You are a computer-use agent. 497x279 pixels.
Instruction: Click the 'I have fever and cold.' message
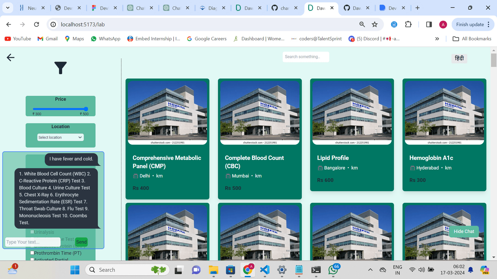tap(71, 159)
